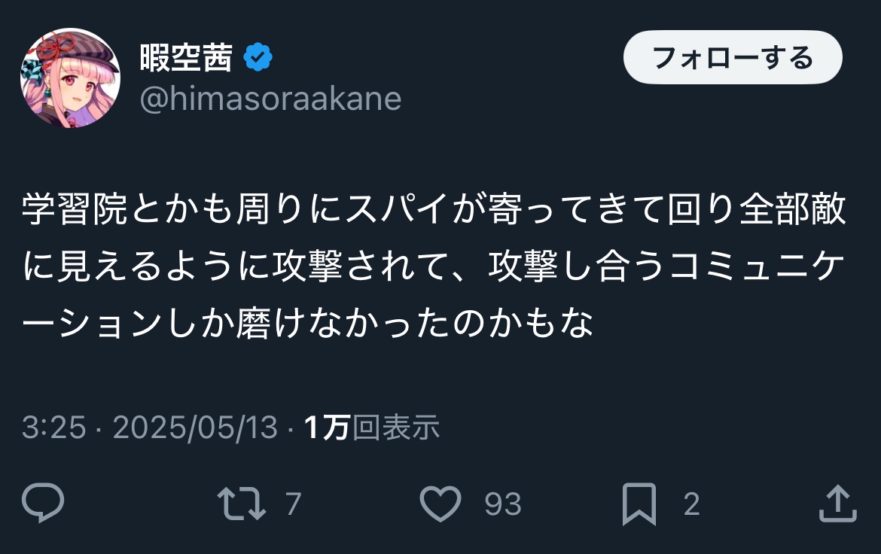Like the tweet with the heart icon
The width and height of the screenshot is (881, 554).
point(440,503)
